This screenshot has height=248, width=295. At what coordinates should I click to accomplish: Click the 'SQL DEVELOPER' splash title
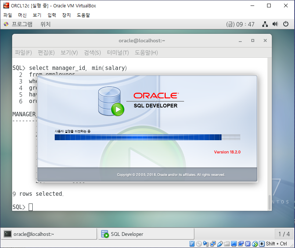(x=156, y=106)
